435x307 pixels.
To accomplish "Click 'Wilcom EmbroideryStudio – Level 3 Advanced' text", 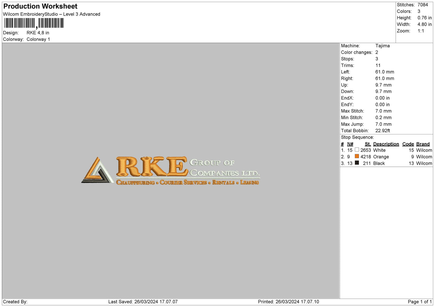I will (x=51, y=14).
